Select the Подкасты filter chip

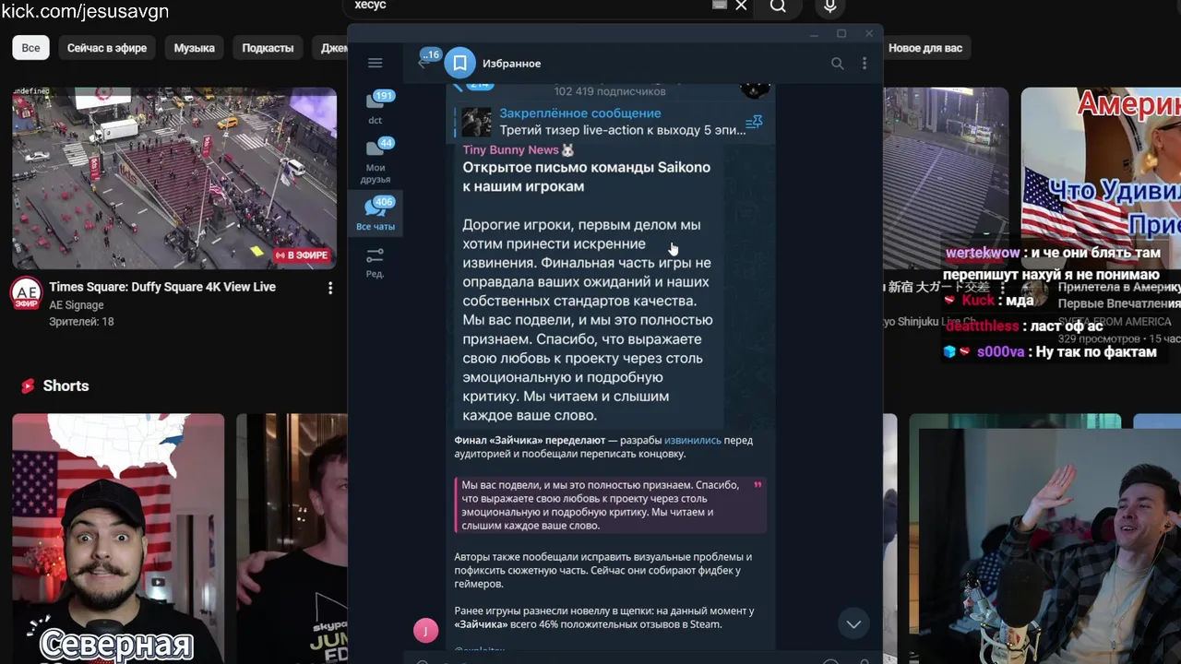[x=268, y=48]
